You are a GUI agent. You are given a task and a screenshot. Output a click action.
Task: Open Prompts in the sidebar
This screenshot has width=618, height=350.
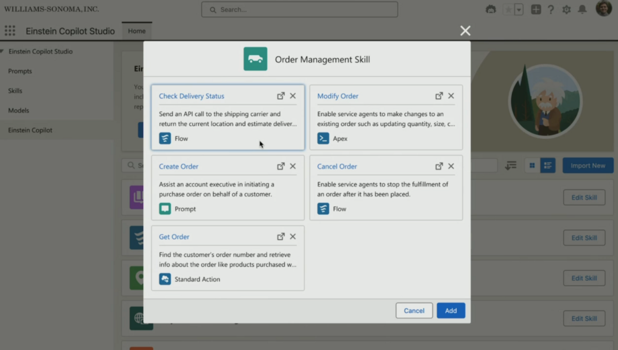click(x=20, y=71)
